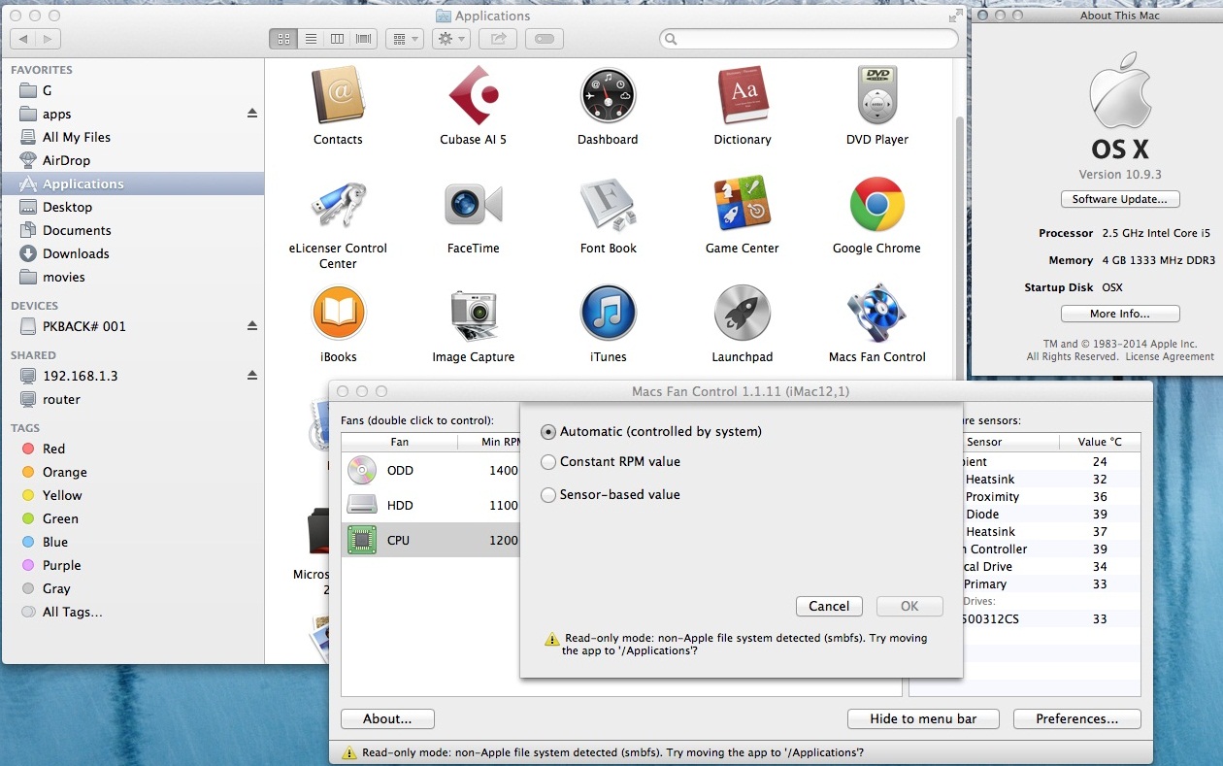1223x766 pixels.
Task: Open the Google Chrome icon
Action: point(877,204)
